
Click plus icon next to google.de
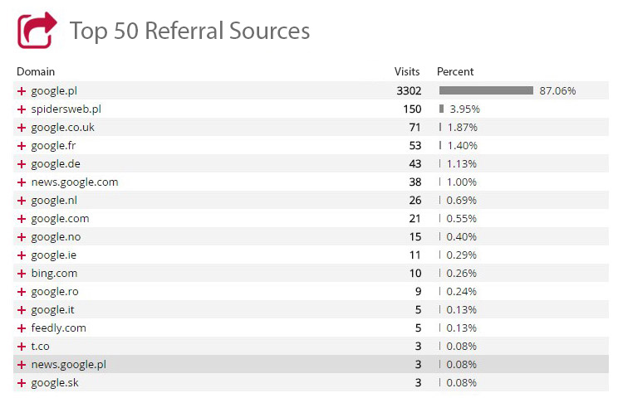(22, 164)
